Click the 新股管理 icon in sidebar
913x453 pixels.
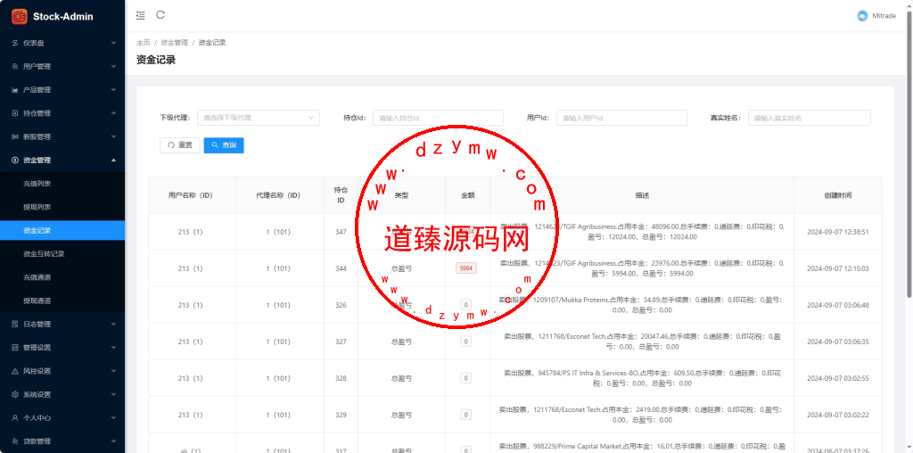click(x=15, y=136)
